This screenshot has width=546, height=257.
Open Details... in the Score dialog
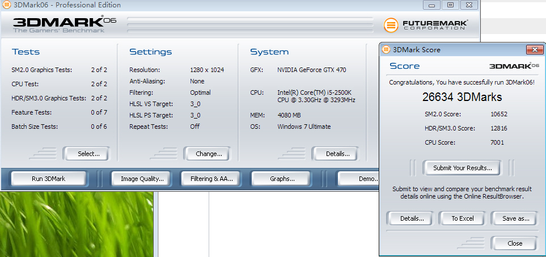coord(409,218)
